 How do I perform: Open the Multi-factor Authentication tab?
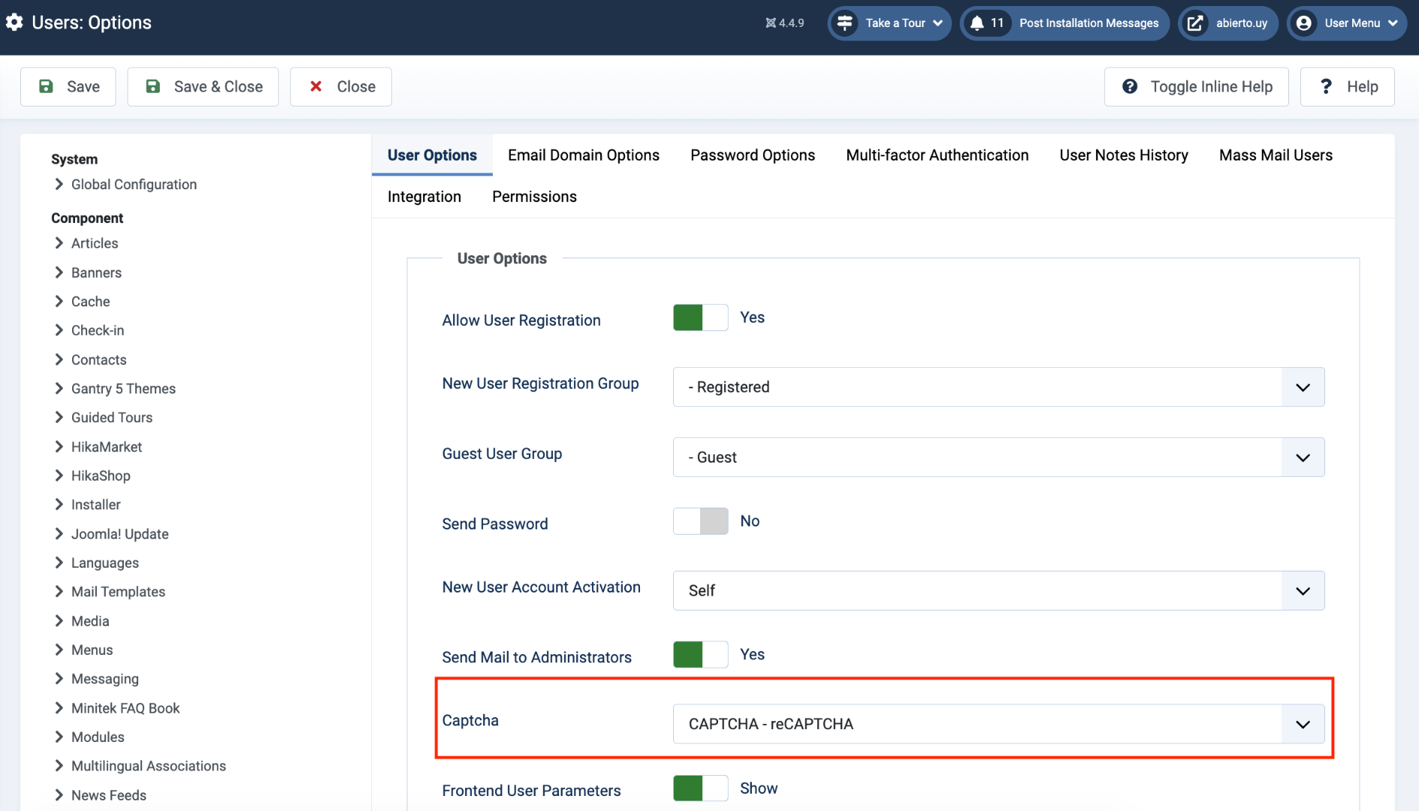tap(937, 155)
